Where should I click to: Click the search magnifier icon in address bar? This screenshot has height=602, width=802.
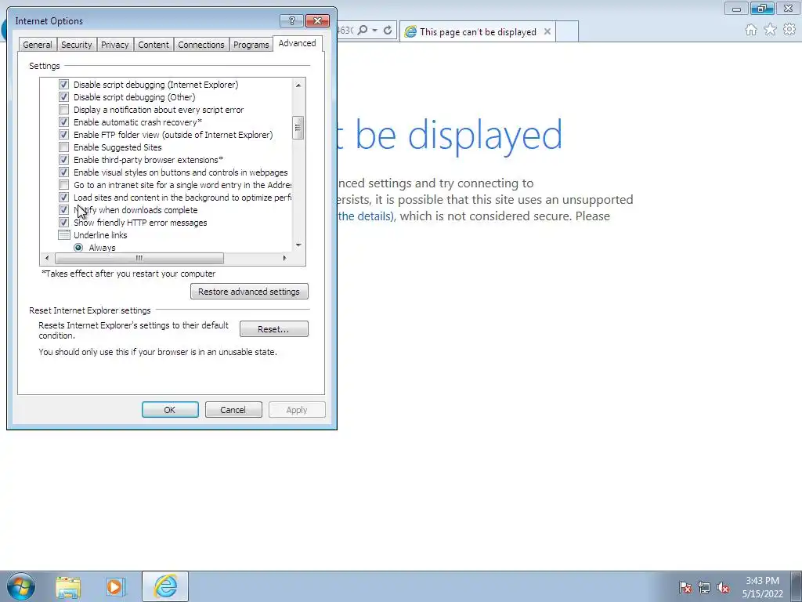point(362,31)
